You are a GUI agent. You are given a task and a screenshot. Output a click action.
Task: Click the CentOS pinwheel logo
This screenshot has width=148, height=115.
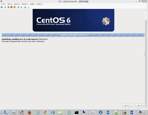click(x=106, y=21)
